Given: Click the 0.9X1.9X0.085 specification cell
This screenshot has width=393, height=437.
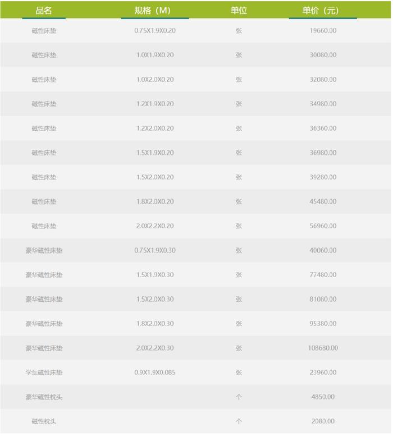Looking at the screenshot, I should coord(154,372).
